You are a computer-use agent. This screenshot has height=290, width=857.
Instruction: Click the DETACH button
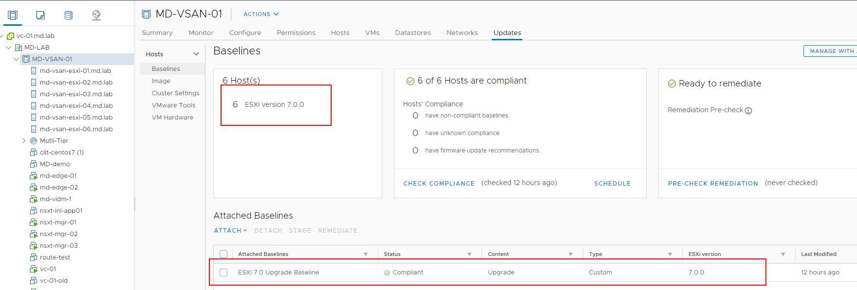(268, 231)
